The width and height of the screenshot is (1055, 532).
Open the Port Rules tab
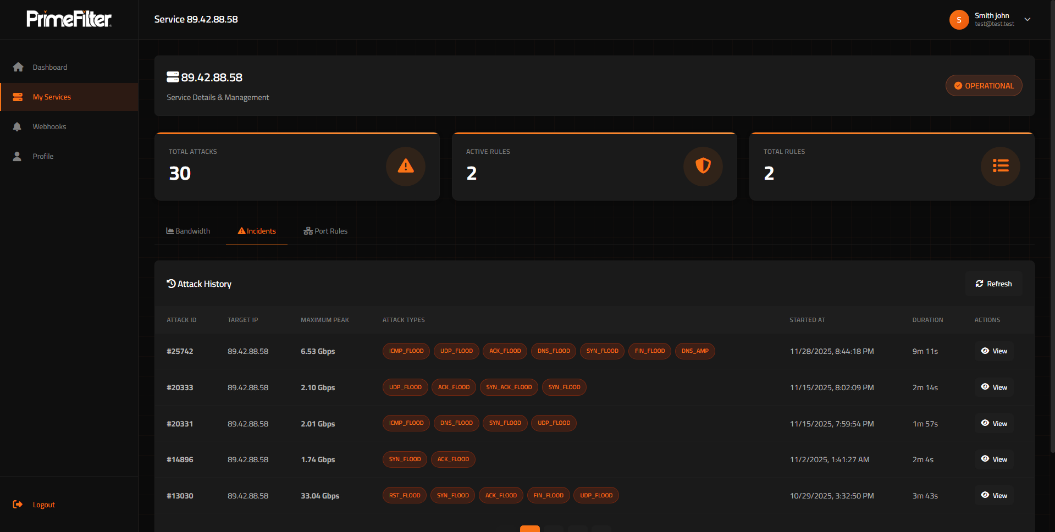325,231
